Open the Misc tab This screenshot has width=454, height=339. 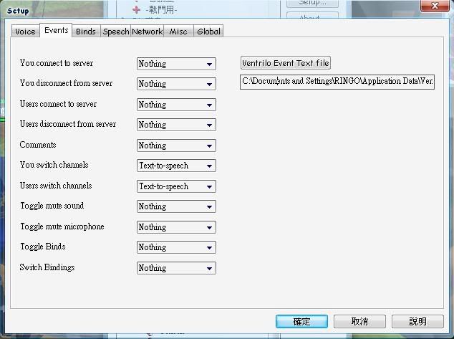(179, 32)
